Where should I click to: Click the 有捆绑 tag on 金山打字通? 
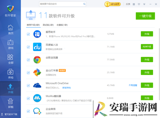click(62, 70)
